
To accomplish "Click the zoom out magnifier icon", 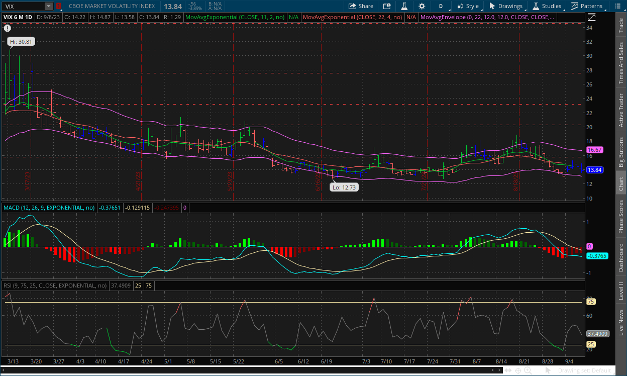I will 539,370.
